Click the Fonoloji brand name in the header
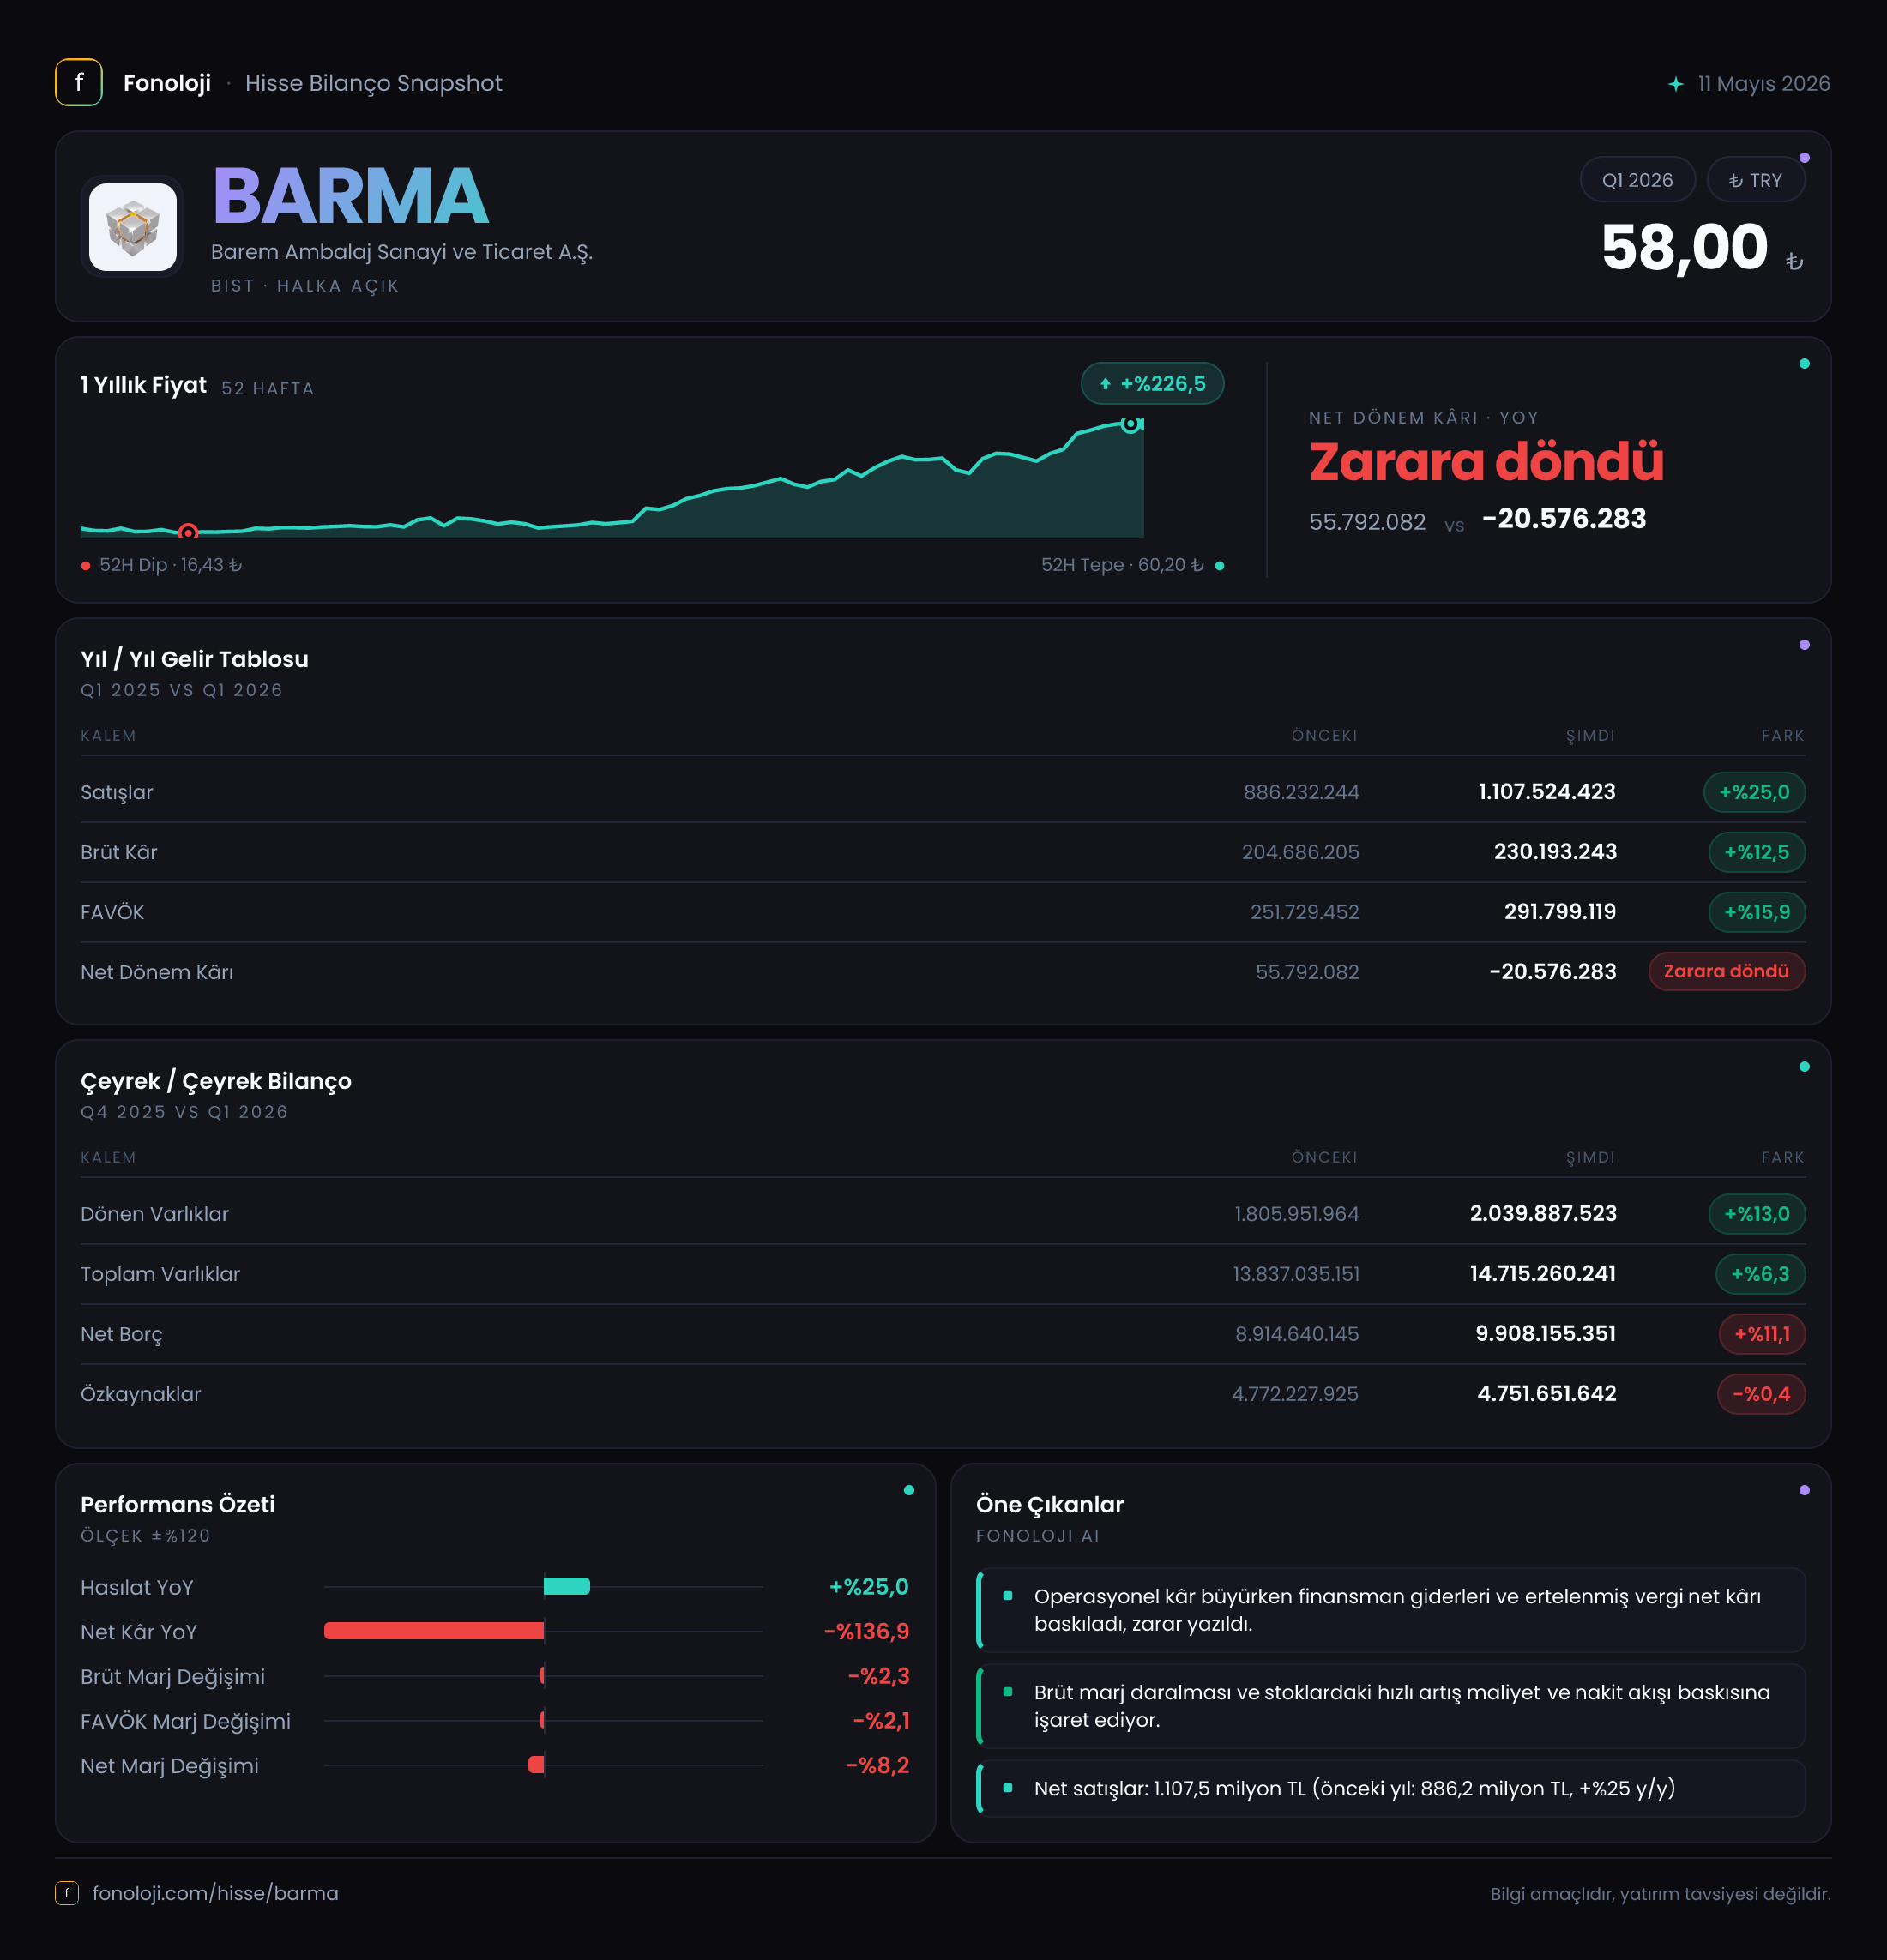 click(x=167, y=83)
